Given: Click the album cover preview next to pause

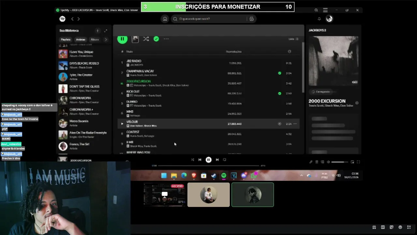Looking at the screenshot, I should click(x=135, y=39).
